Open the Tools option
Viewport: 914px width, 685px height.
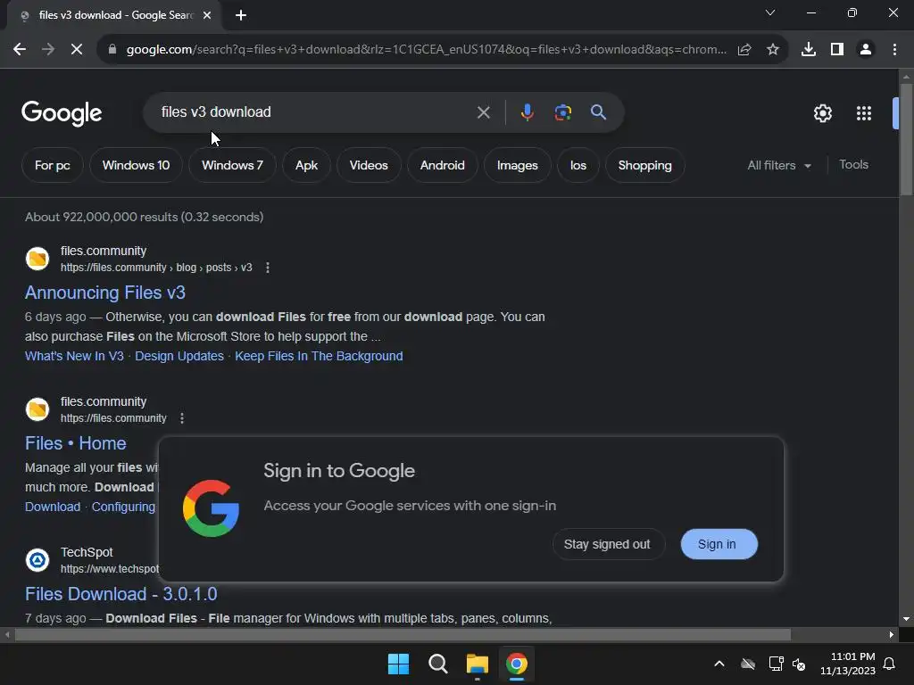pos(853,165)
